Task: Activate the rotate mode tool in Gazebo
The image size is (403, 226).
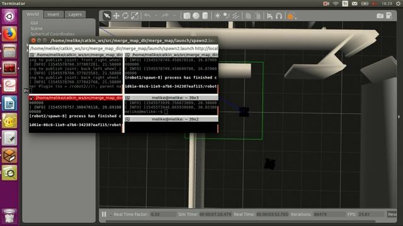Action: 125,16
